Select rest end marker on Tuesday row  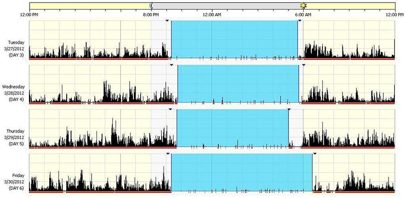(x=300, y=21)
